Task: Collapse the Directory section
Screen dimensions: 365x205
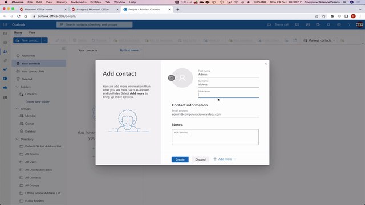Action: [17, 139]
